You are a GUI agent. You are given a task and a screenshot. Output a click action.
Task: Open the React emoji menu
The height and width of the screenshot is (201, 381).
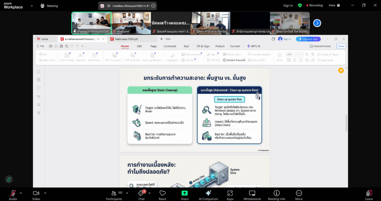point(162,195)
